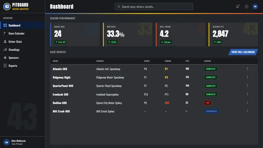The height and width of the screenshot is (148, 263).
Task: Click Ridgeway Motor Speedway circuit
Action: [110, 78]
